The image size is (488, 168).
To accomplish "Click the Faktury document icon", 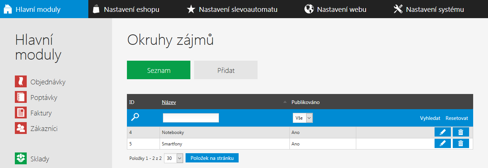I will tap(20, 113).
